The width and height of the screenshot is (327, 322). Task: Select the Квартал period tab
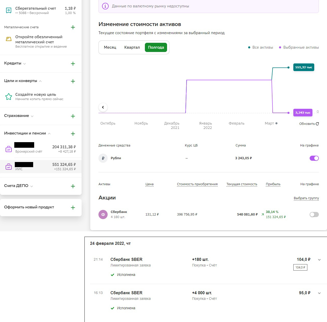click(x=132, y=47)
